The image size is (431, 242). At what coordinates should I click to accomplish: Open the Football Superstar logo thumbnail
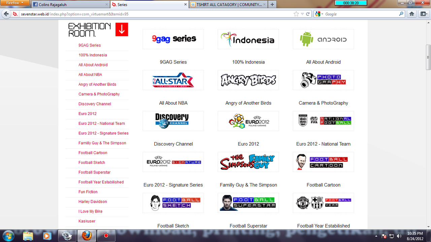pyautogui.click(x=248, y=203)
